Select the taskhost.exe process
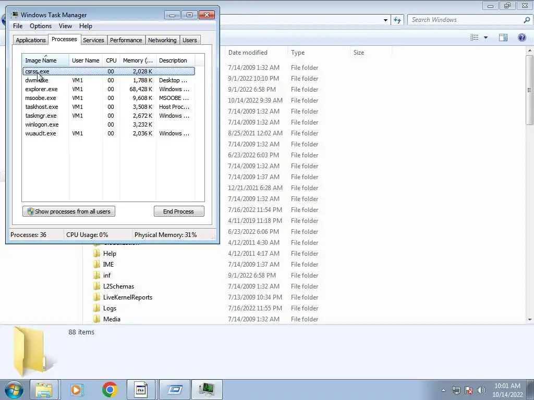The image size is (534, 400). (x=108, y=107)
